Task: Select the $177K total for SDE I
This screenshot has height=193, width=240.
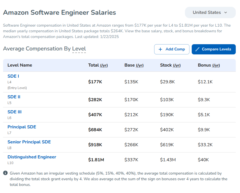Action: pos(95,82)
